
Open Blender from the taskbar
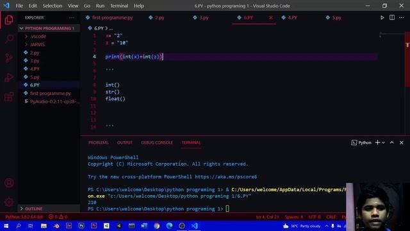point(56,226)
